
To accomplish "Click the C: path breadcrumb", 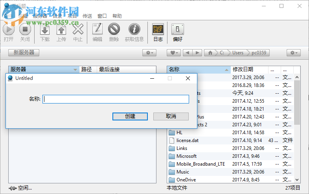I will pos(222,53).
